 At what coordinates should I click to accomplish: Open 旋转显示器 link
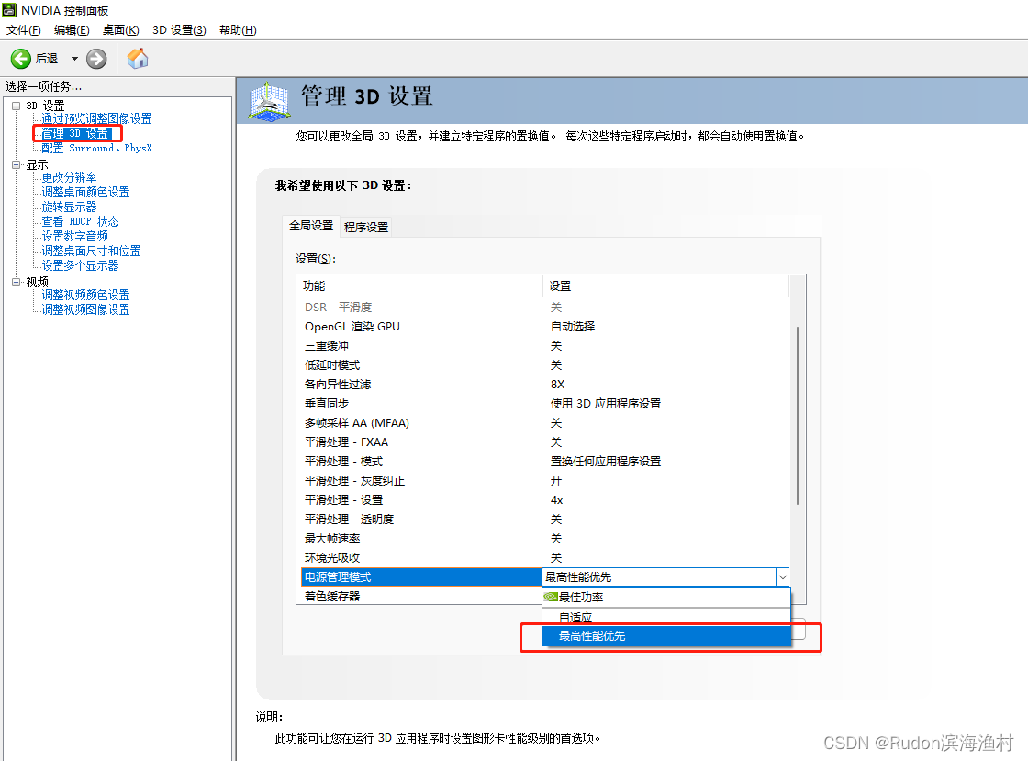click(x=69, y=207)
